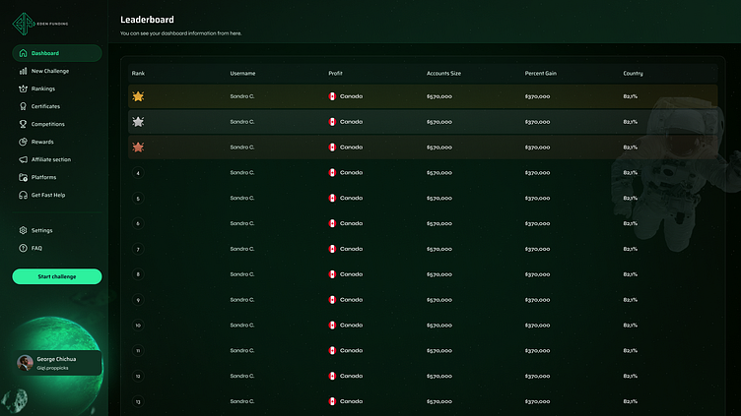The image size is (741, 416).
Task: Open the FAQ page link
Action: pos(36,248)
